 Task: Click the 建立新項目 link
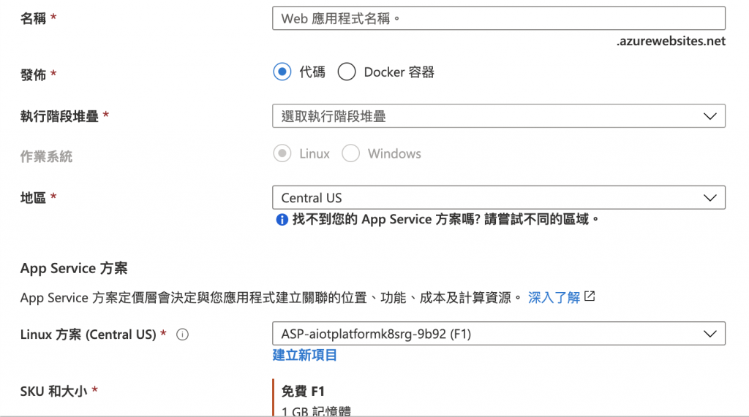(305, 355)
